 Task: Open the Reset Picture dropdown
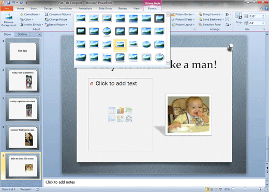point(56,25)
